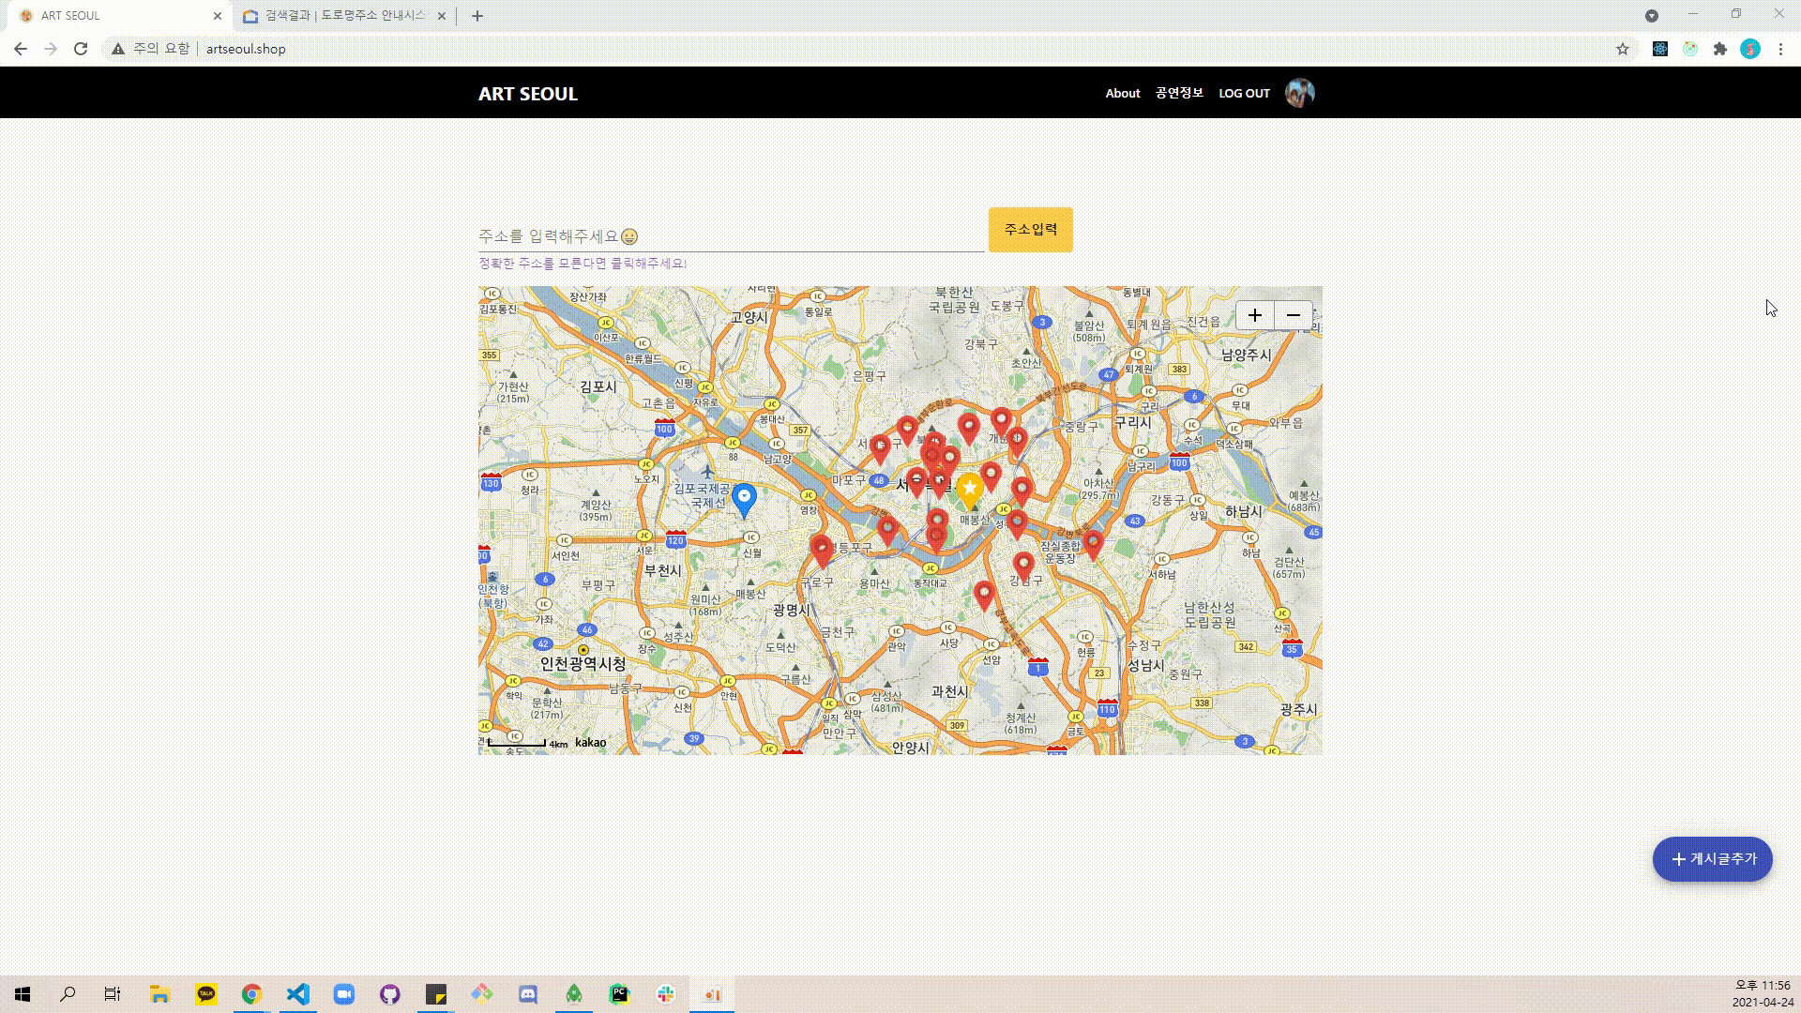Open Chrome's three-dot menu

point(1780,49)
